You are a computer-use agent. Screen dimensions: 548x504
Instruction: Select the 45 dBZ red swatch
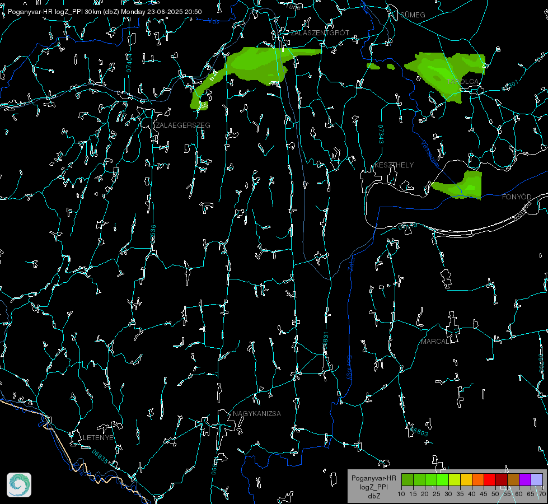tap(490, 479)
